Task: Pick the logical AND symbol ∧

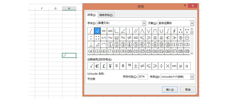Action: point(142,31)
